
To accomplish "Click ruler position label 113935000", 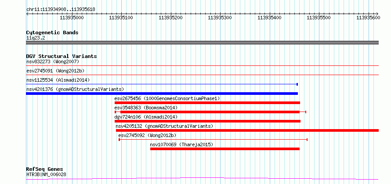I will click(72, 18).
